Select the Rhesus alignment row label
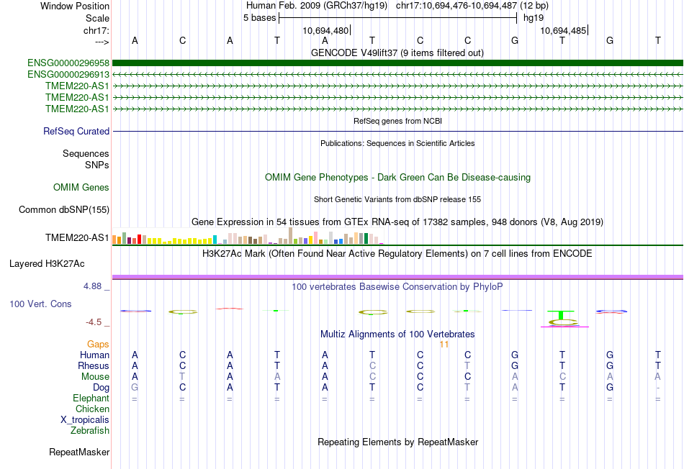The width and height of the screenshot is (684, 469). [94, 366]
